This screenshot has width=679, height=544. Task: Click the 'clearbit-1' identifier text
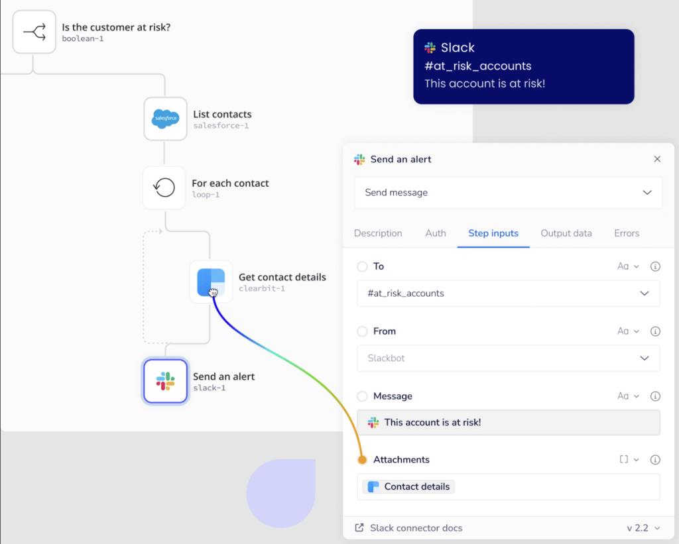[262, 288]
